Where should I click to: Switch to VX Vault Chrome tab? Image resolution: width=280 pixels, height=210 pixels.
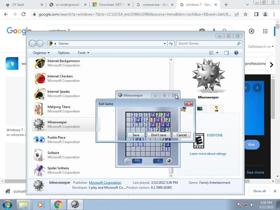(24, 5)
